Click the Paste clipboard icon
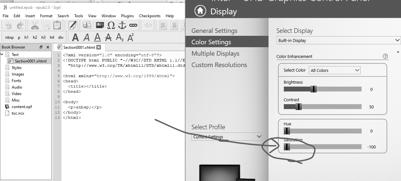401x181 pixels. pos(57,25)
